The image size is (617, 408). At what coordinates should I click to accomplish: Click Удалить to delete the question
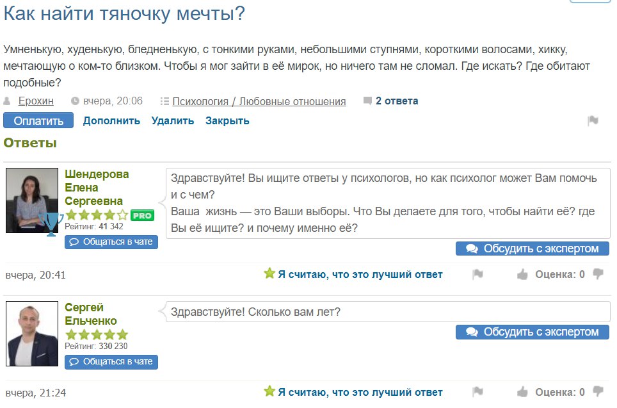point(173,120)
